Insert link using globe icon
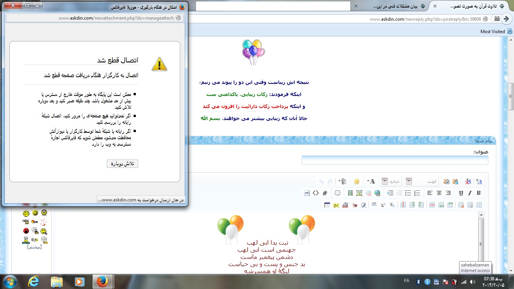This screenshot has height=289, width=514. pyautogui.click(x=377, y=193)
